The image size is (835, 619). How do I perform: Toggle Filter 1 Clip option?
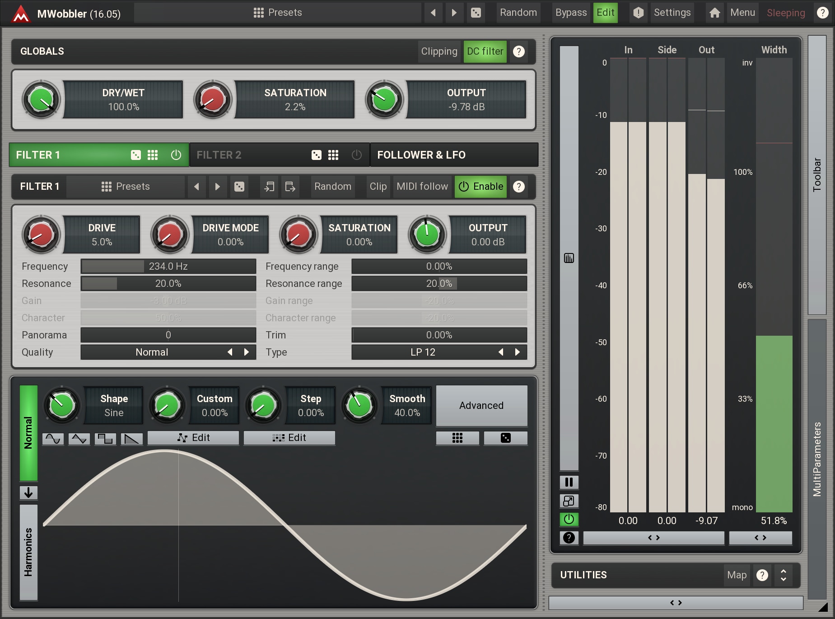pyautogui.click(x=378, y=187)
